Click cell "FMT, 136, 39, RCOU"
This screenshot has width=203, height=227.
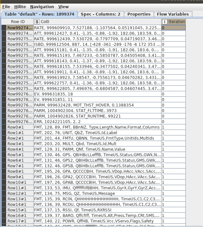[x=98, y=204]
